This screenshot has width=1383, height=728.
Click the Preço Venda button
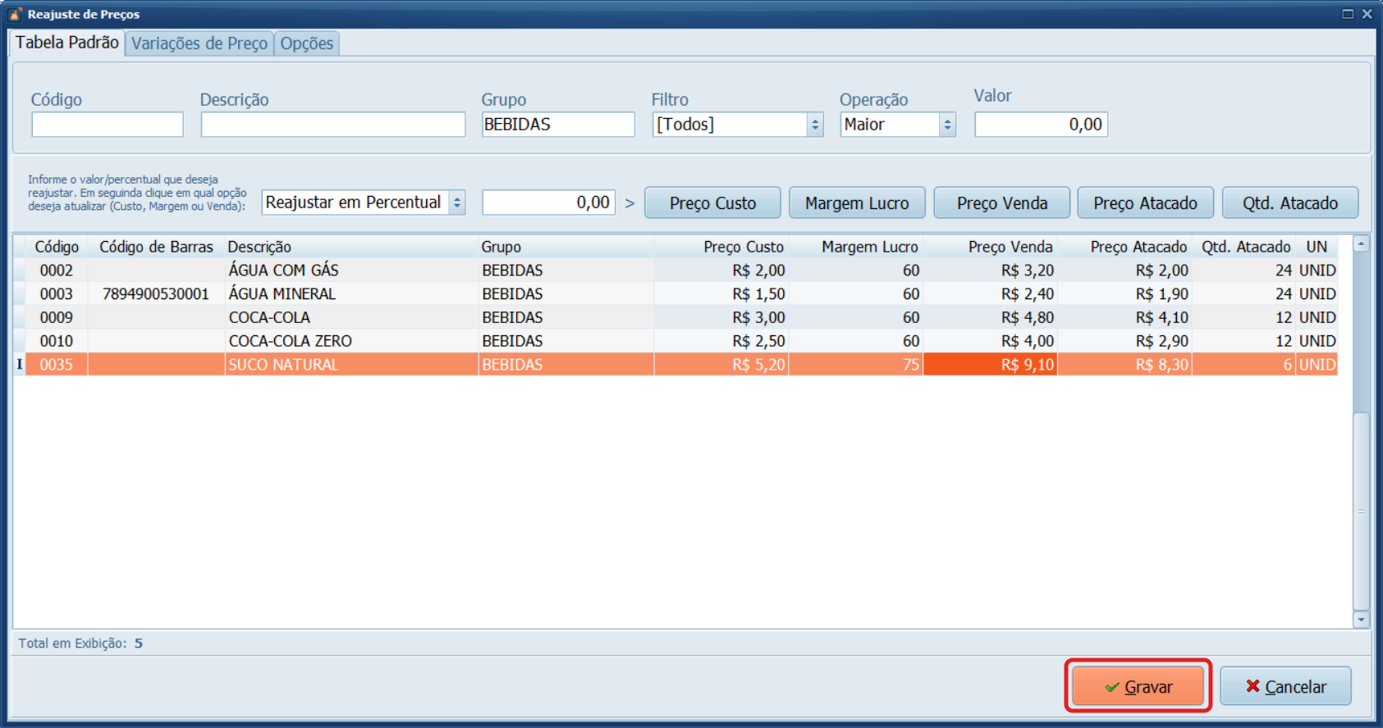[1001, 202]
